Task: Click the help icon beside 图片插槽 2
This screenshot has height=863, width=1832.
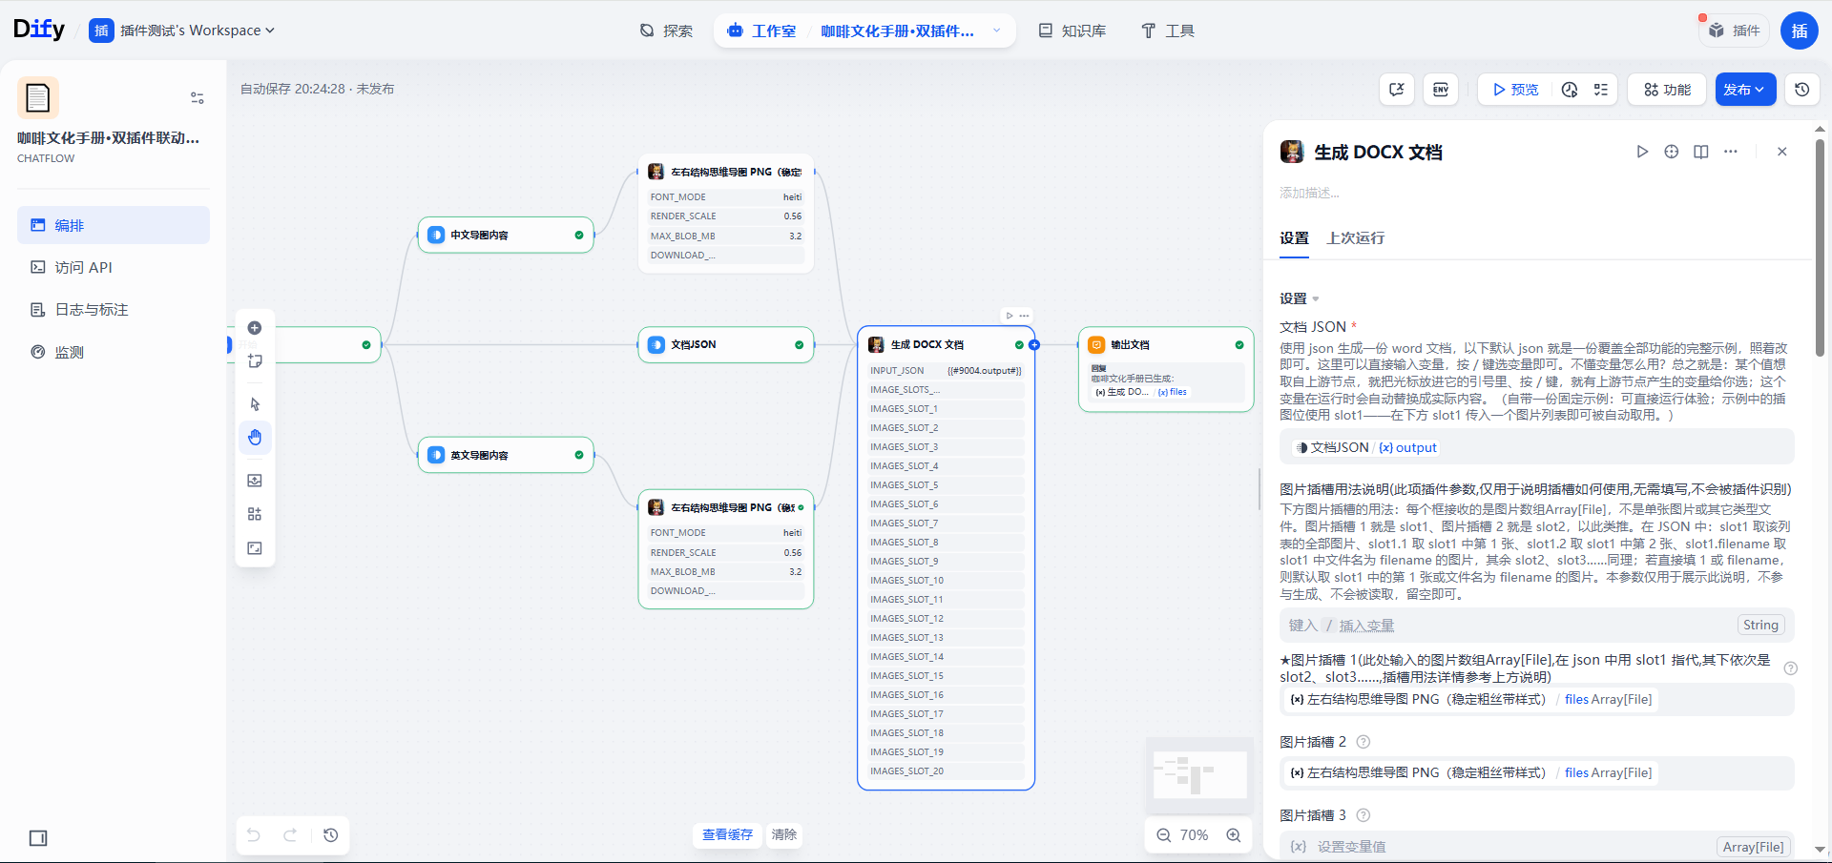Action: click(x=1364, y=742)
